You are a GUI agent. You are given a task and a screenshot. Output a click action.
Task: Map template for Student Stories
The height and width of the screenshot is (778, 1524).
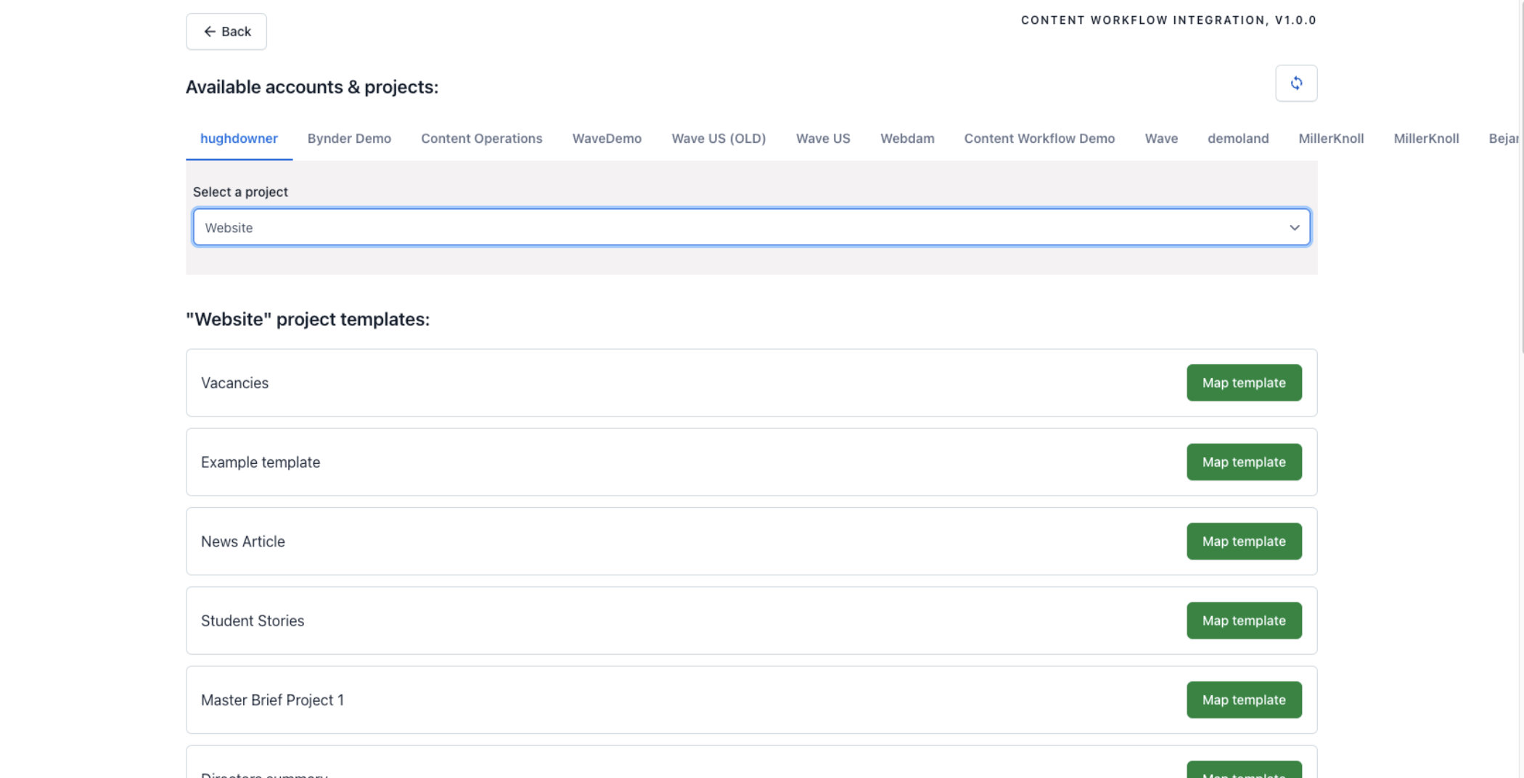point(1244,621)
